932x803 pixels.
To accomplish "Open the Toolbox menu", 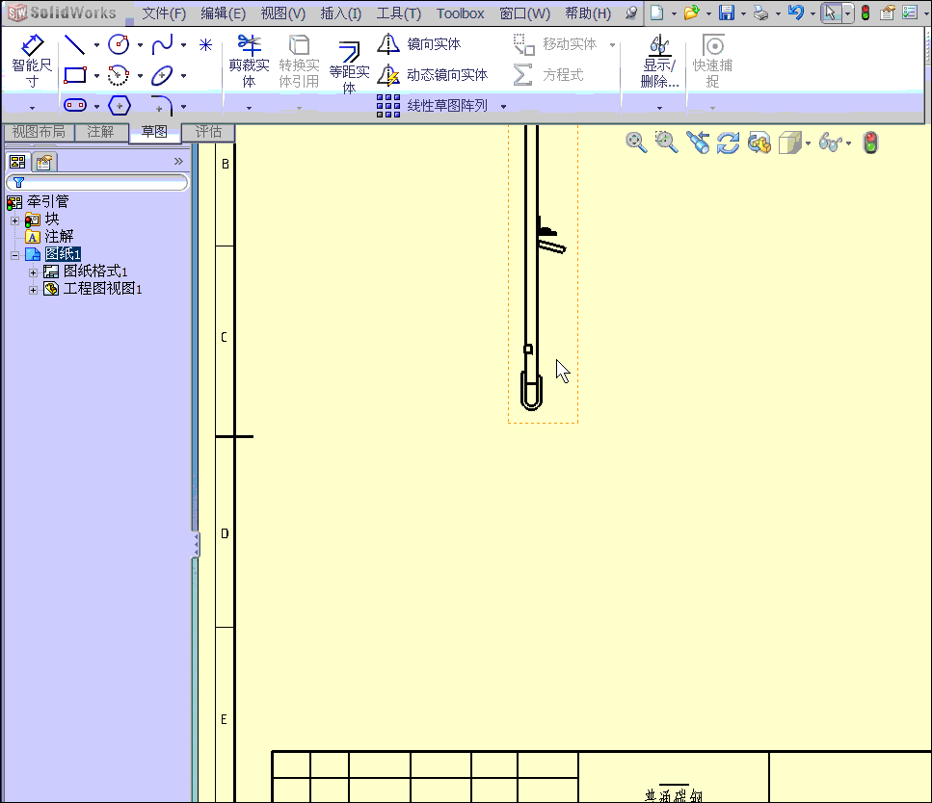I will (x=460, y=13).
